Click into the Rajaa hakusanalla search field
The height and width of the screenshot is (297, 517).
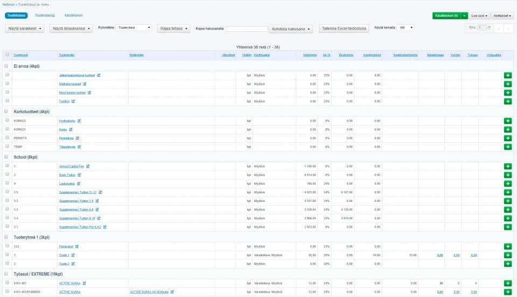click(246, 28)
